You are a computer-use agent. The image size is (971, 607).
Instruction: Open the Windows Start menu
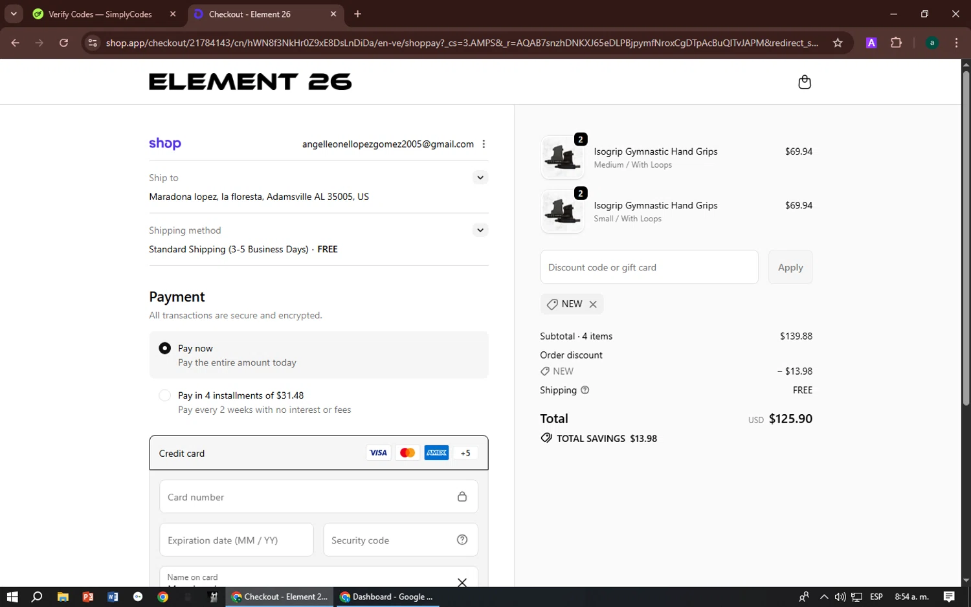(x=12, y=597)
